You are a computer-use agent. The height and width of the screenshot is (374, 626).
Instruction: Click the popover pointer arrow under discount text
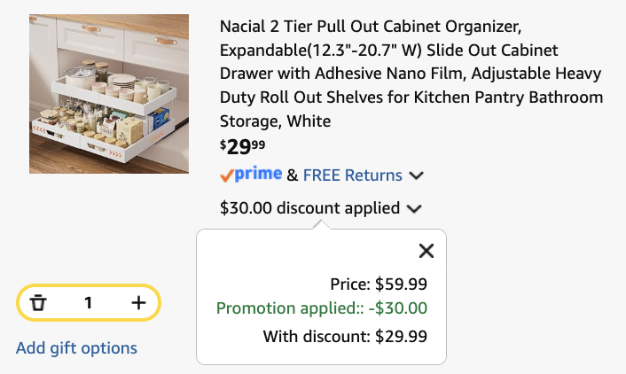(x=321, y=225)
